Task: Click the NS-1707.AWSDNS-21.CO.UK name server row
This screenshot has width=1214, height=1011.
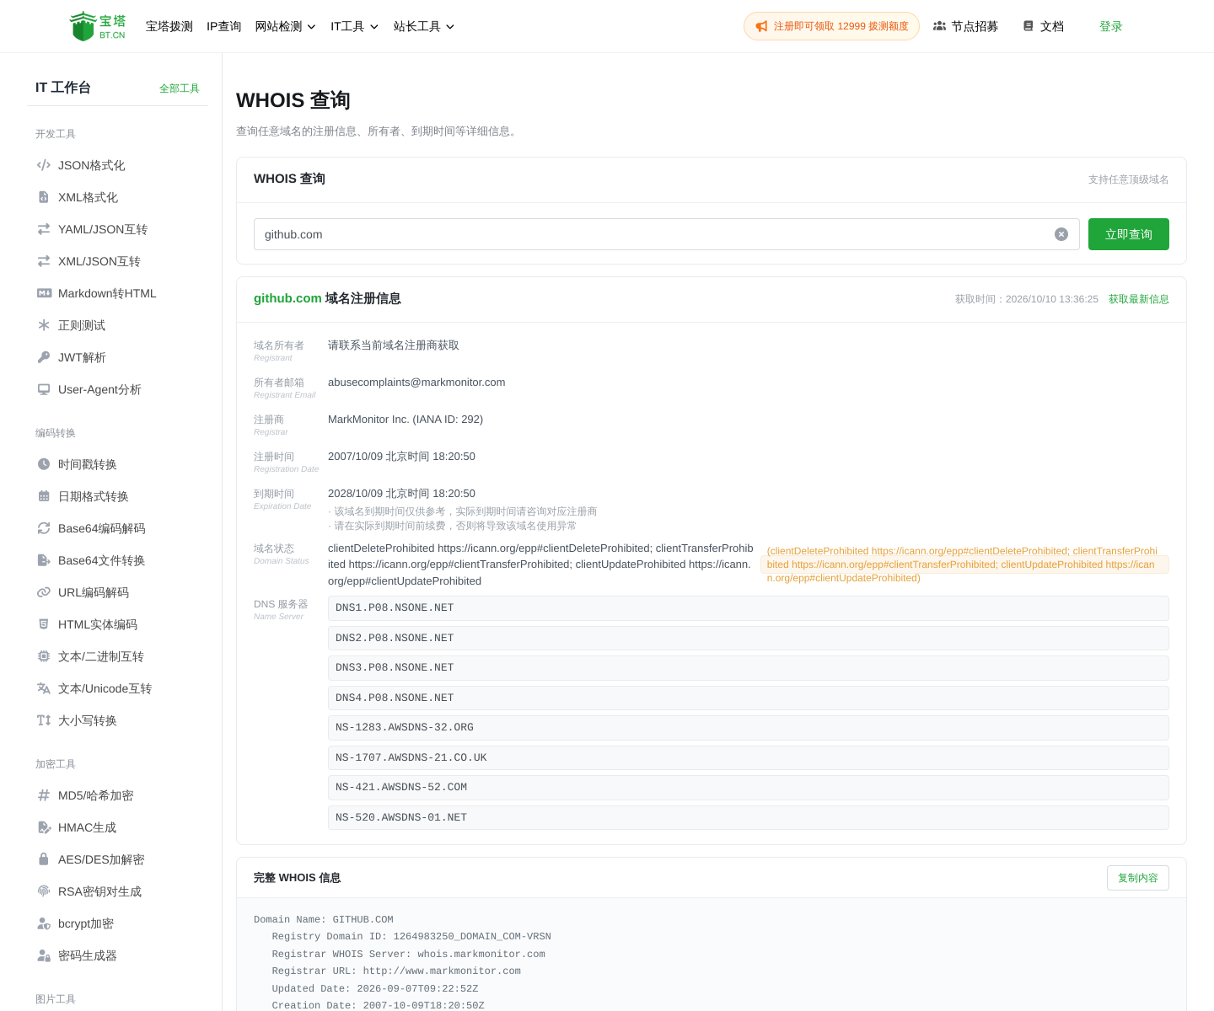Action: pyautogui.click(x=749, y=757)
